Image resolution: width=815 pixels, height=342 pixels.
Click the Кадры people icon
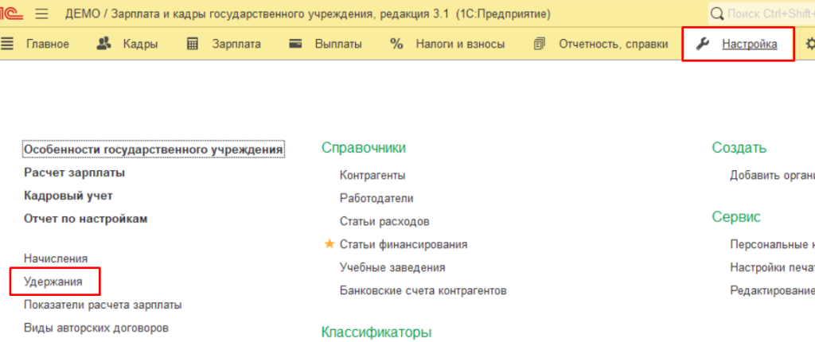[x=104, y=44]
